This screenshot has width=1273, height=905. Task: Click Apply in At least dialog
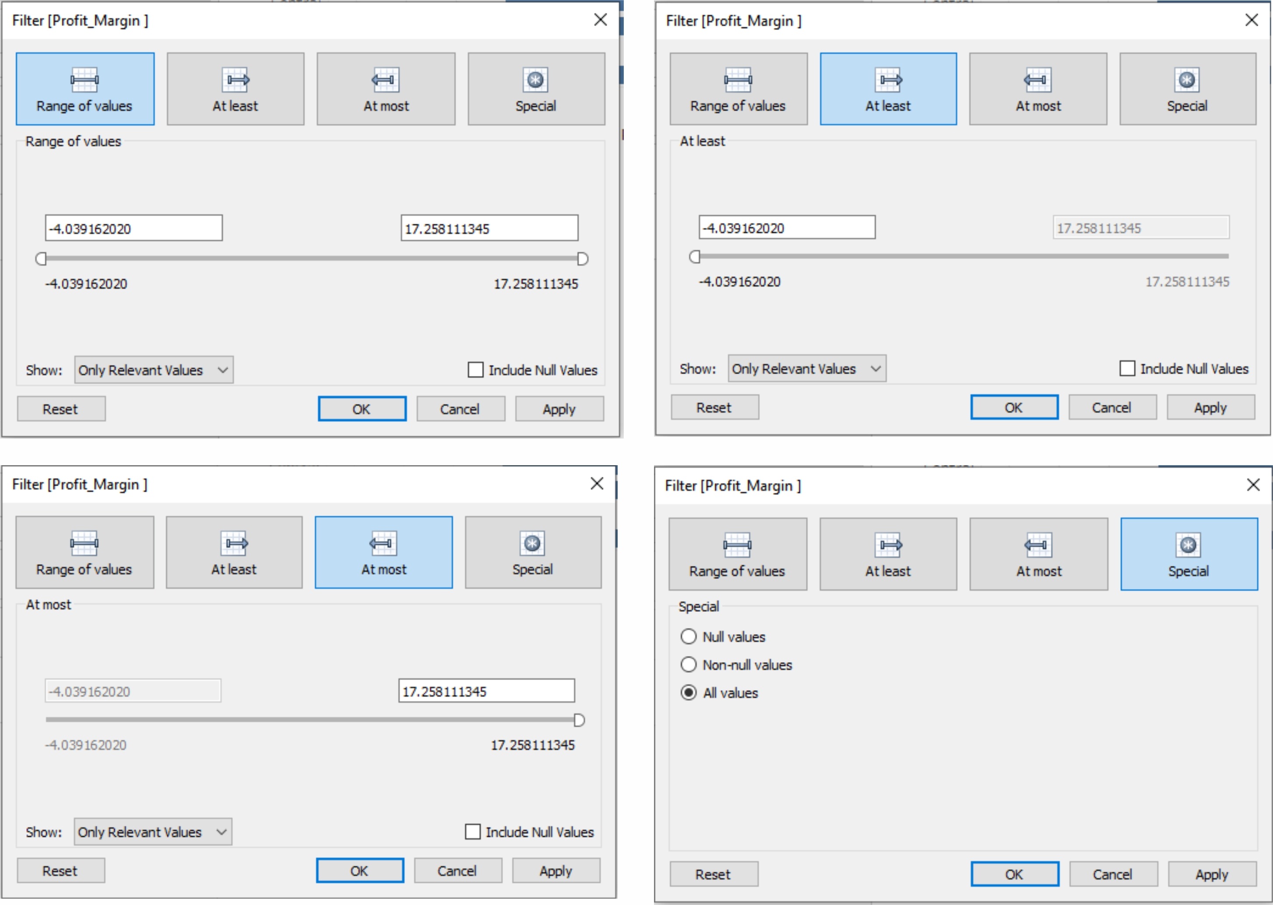click(x=1211, y=407)
